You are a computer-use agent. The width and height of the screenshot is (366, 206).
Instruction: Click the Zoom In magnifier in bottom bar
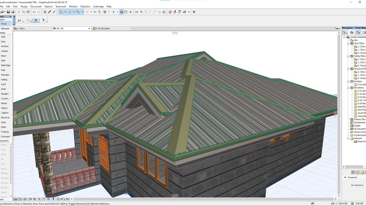[35, 199]
